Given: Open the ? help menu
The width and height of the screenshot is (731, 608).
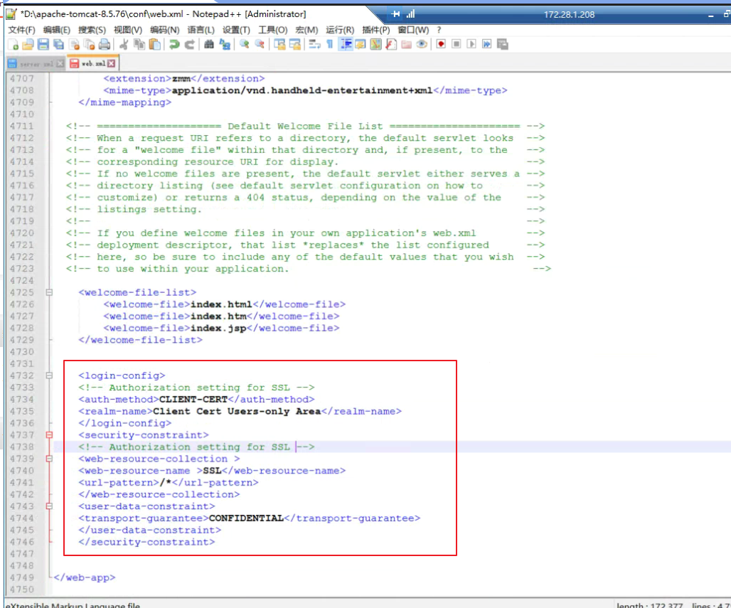Looking at the screenshot, I should point(439,30).
